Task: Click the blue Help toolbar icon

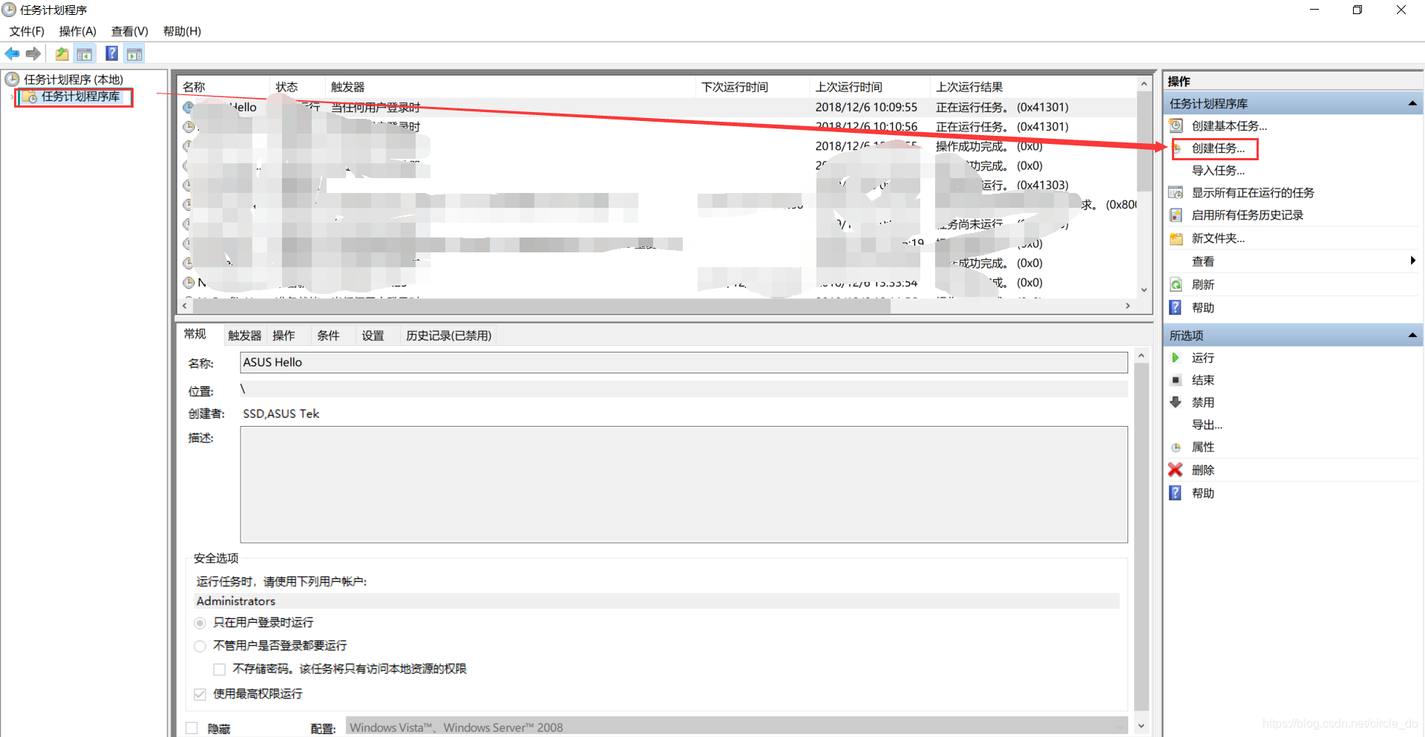Action: pos(111,53)
